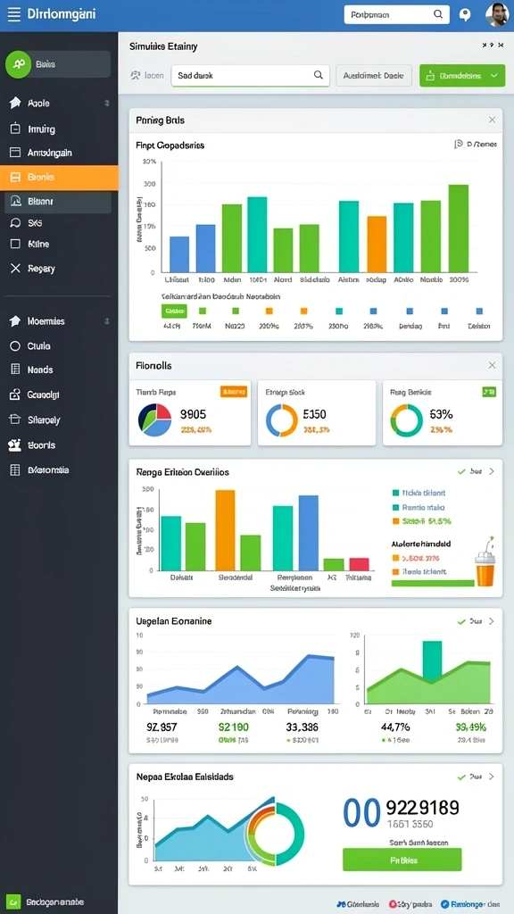Expand the Renga Etision Overilios chevron arrow

492,471
